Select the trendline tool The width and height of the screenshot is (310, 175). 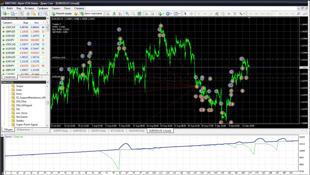(x=211, y=14)
